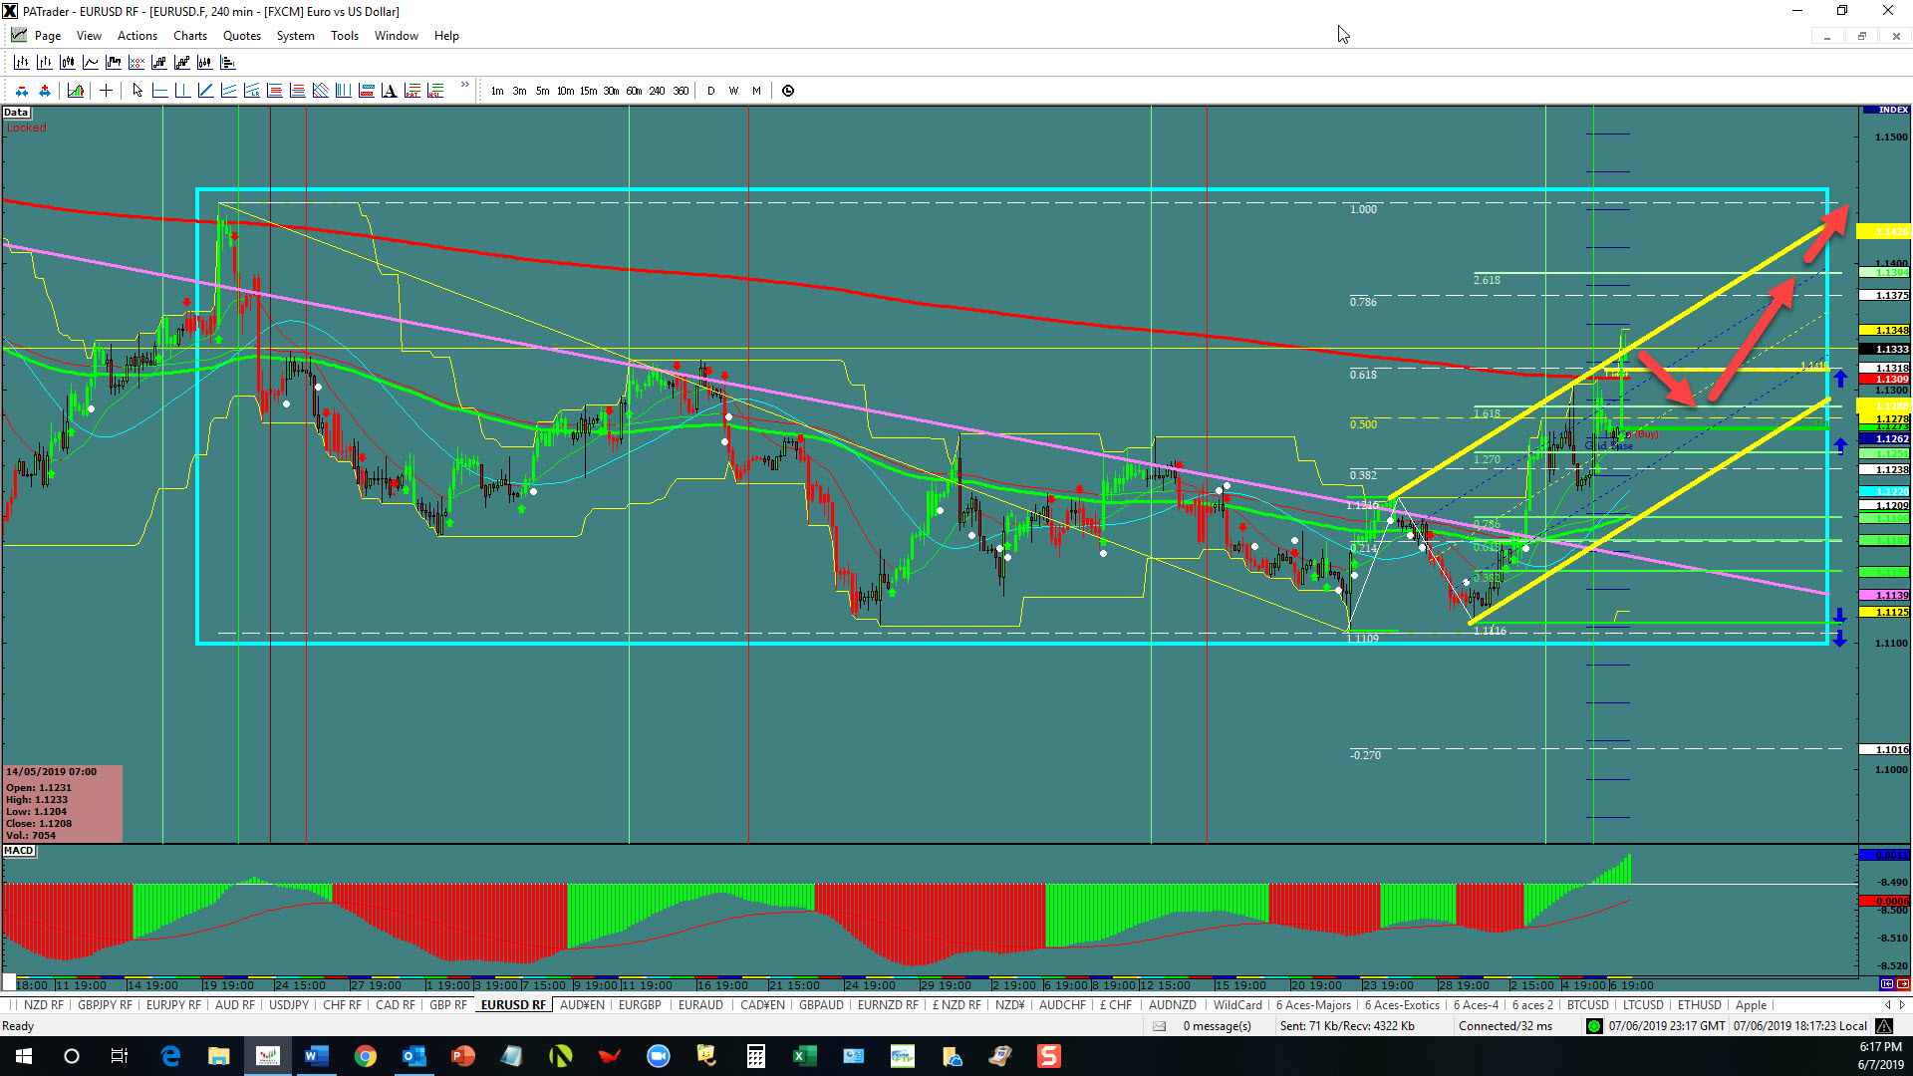The image size is (1913, 1076).
Task: Open the Tools menu
Action: pos(345,36)
